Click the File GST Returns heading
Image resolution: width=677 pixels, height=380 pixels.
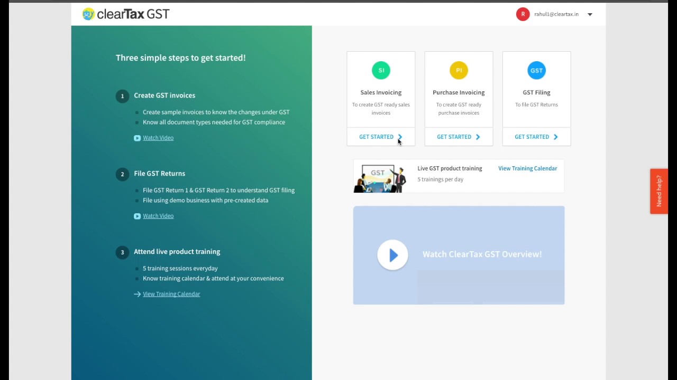(x=159, y=174)
